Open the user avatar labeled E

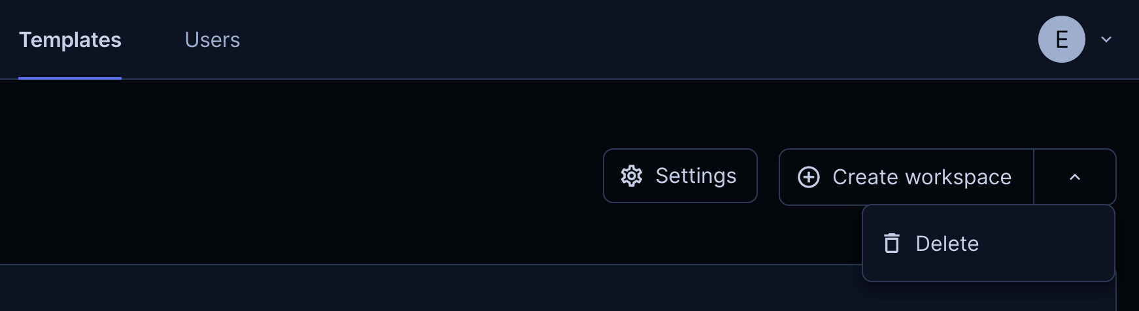[x=1062, y=39]
